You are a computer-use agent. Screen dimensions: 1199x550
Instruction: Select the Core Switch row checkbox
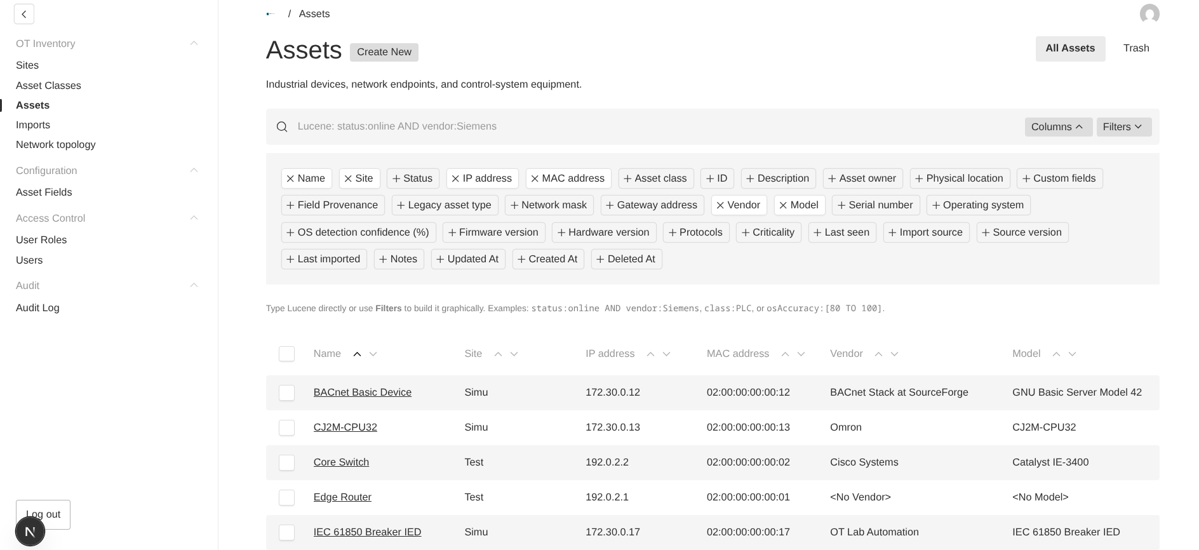click(x=286, y=462)
